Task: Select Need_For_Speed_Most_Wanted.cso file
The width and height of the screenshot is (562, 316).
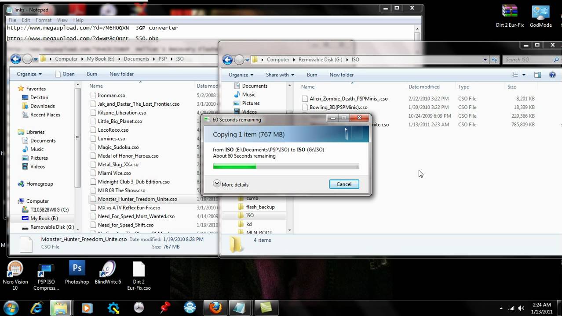Action: click(136, 216)
